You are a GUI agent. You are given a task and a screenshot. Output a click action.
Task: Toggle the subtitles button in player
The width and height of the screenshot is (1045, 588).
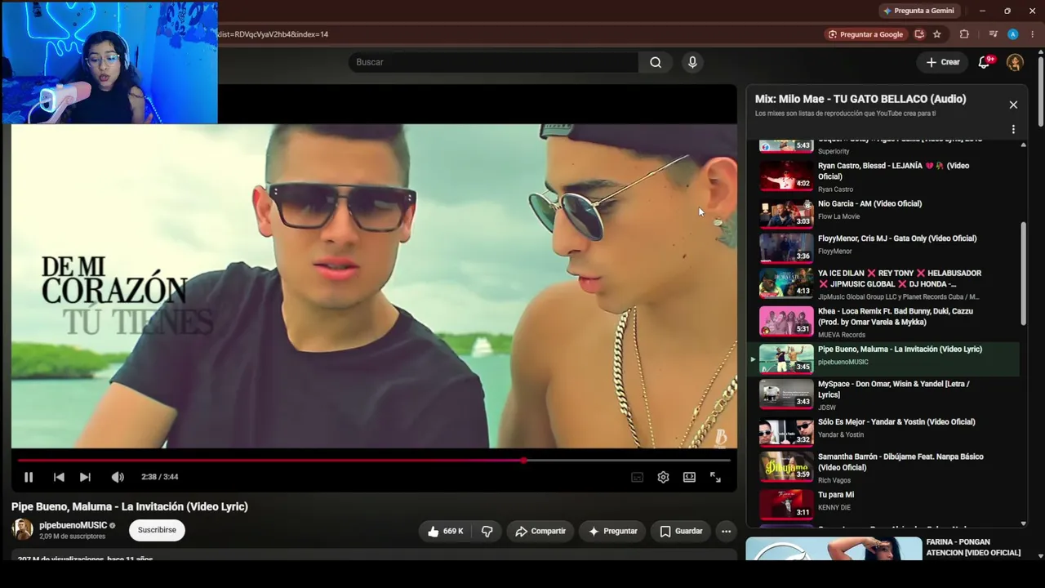tap(638, 477)
